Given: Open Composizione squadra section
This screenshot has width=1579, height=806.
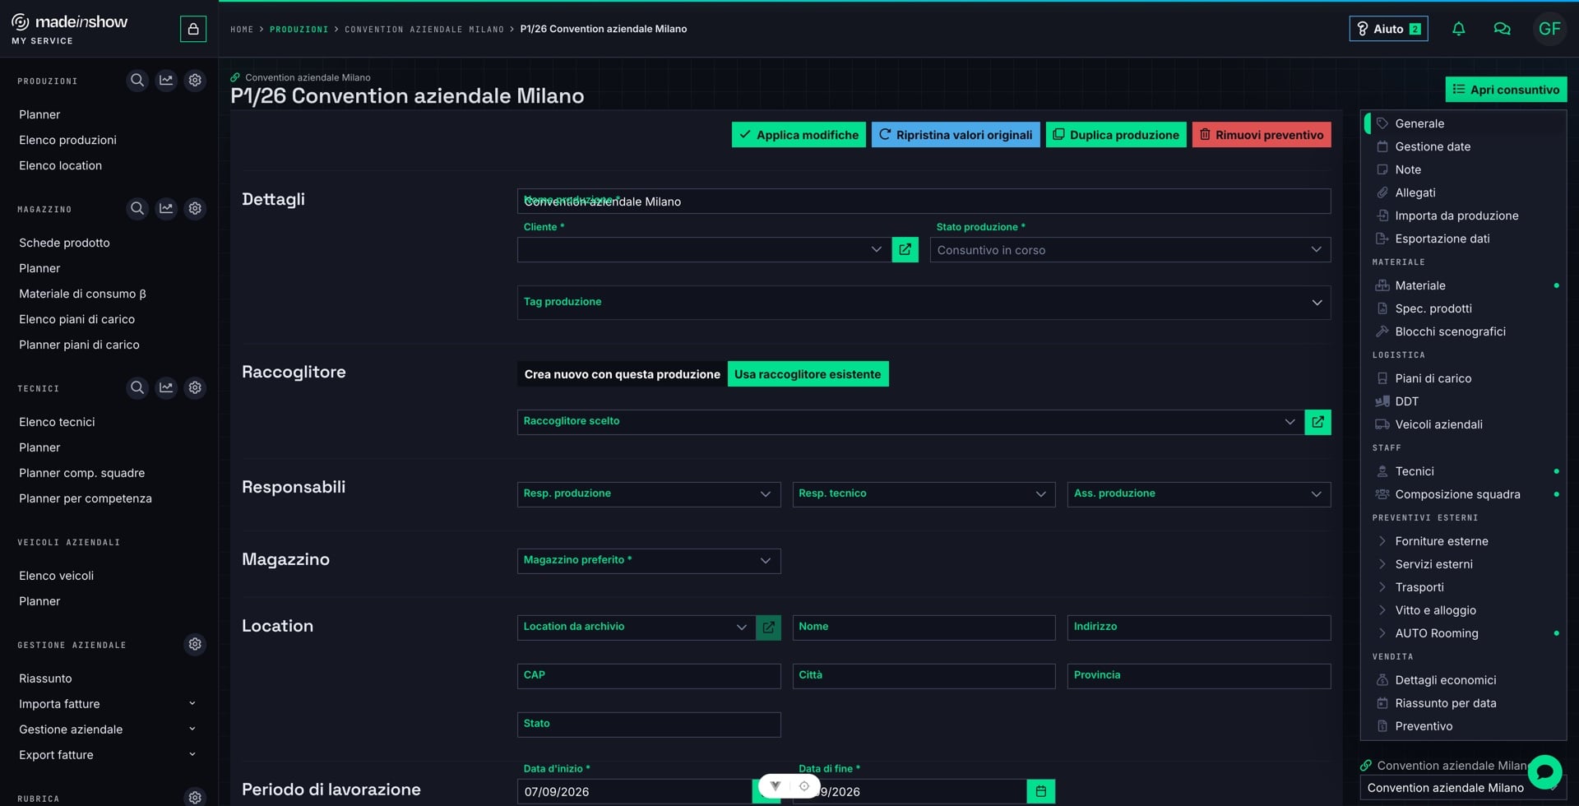Looking at the screenshot, I should click(x=1464, y=494).
